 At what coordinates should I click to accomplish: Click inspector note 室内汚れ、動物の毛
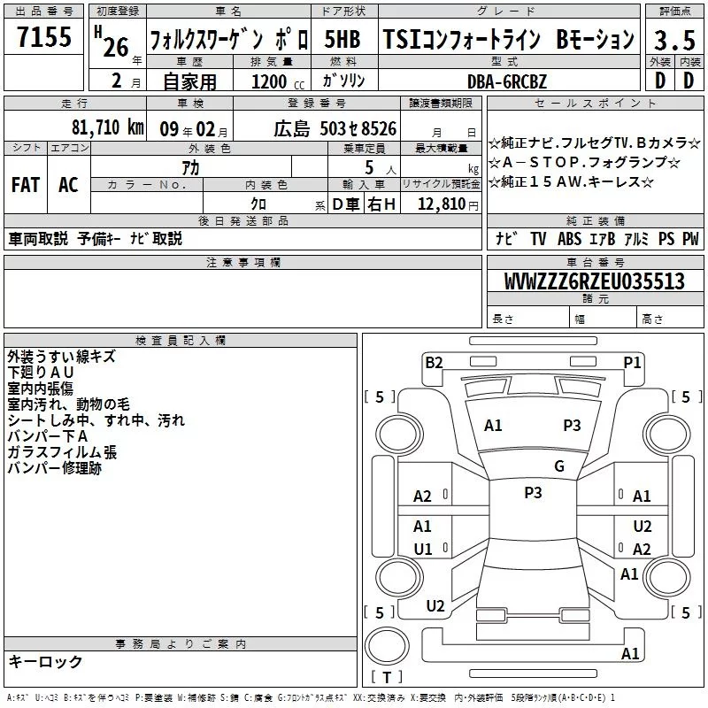[x=69, y=404]
